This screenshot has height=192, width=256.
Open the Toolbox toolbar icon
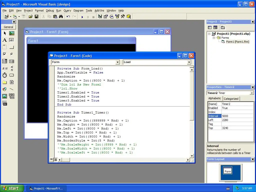coord(123,16)
